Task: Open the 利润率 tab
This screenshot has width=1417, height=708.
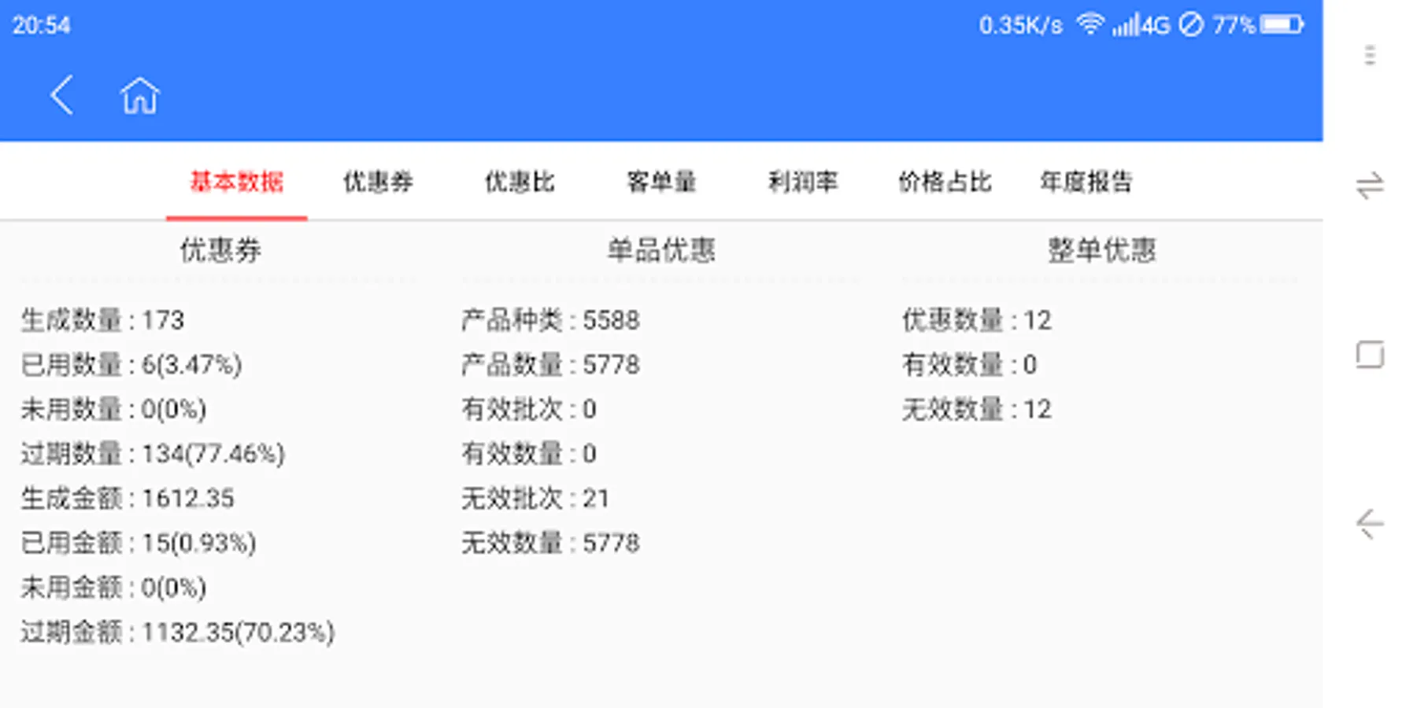Action: [803, 182]
